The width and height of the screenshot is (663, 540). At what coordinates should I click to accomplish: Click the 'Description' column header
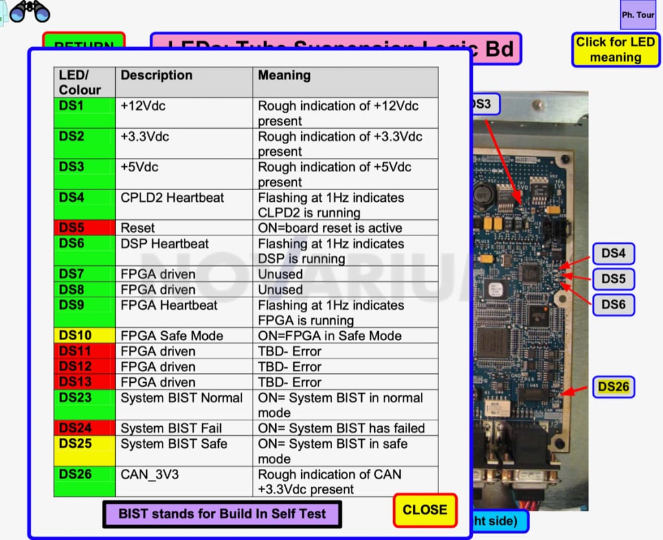[x=184, y=82]
